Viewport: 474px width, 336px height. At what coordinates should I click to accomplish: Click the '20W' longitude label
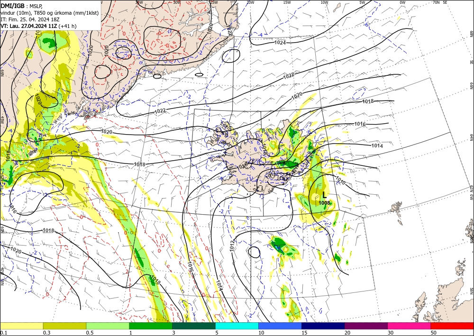tap(250, 2)
